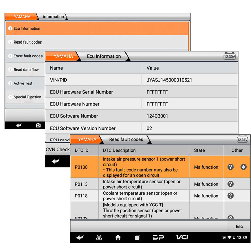This screenshot has height=251, width=251.
Task: Open help for P0113 fault code
Action: point(230,184)
